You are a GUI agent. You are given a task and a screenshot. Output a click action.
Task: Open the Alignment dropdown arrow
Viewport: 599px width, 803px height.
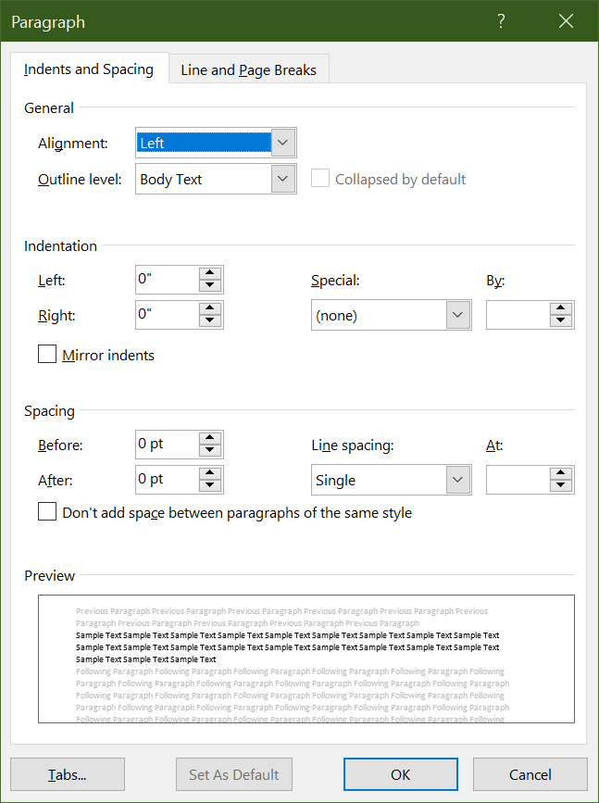point(283,143)
